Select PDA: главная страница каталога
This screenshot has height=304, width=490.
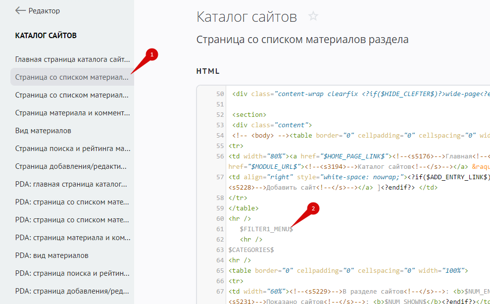tap(72, 184)
